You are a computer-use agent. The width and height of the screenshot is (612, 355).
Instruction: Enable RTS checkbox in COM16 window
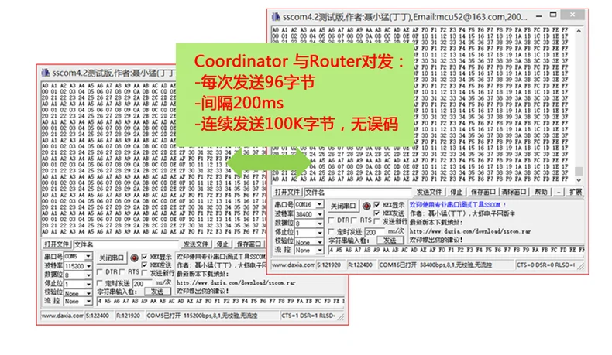[354, 220]
